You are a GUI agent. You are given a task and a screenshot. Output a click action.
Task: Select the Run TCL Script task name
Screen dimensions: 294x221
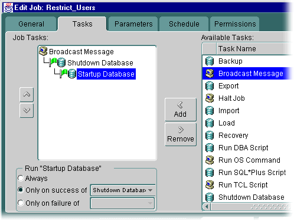[243, 185]
